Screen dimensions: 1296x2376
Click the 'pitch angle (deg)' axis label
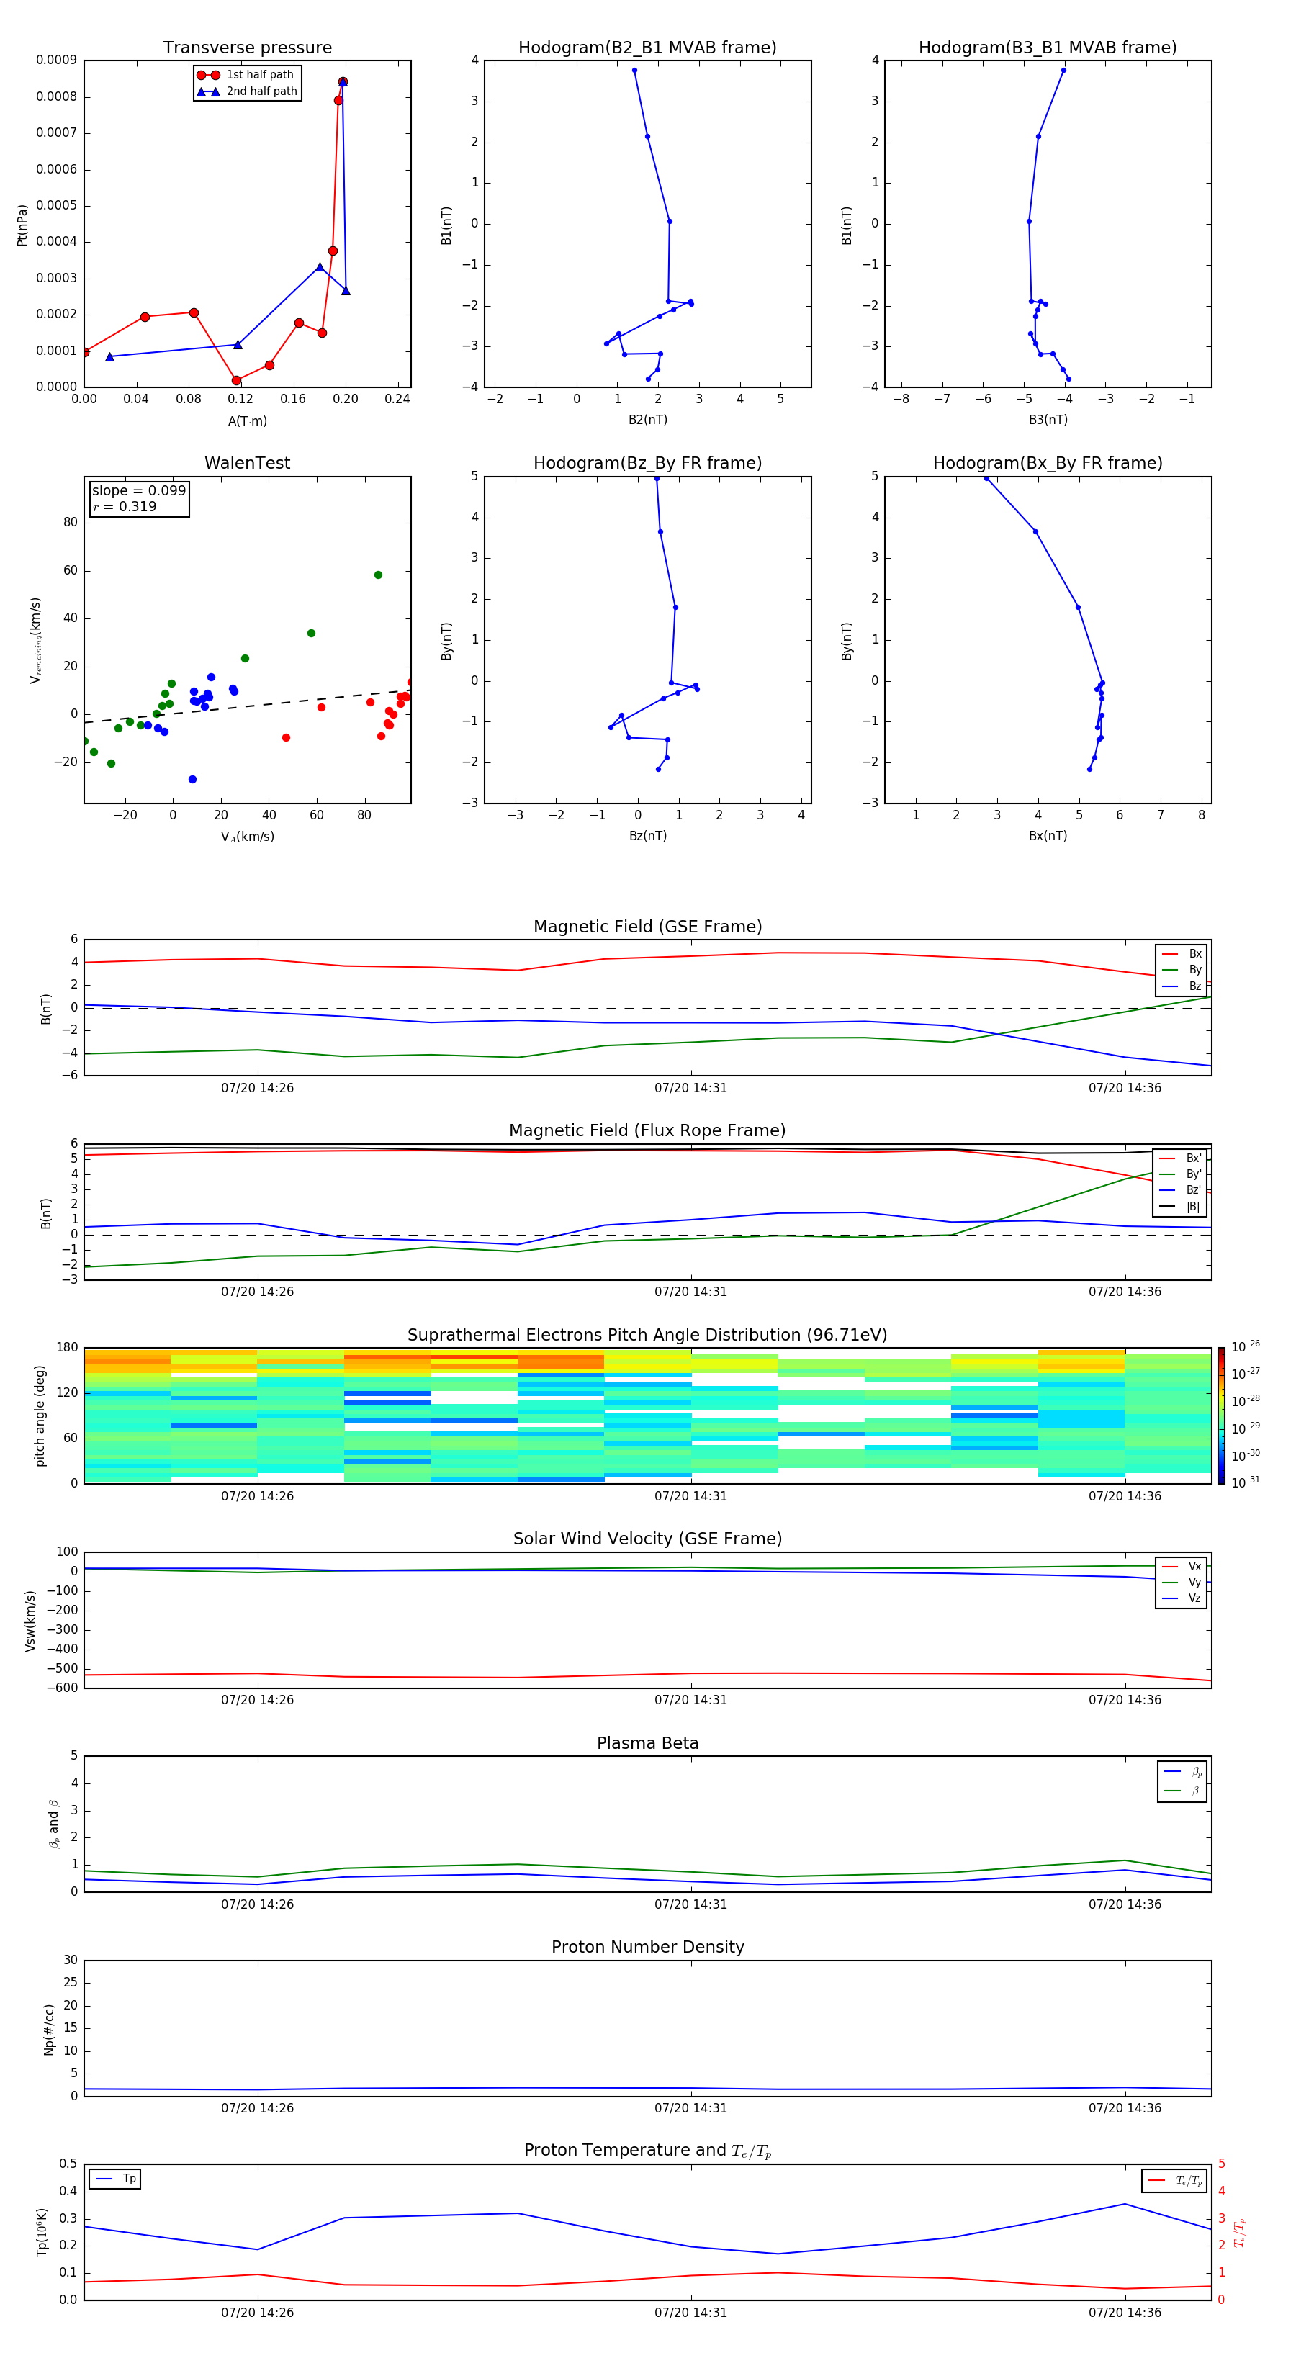coord(40,1415)
